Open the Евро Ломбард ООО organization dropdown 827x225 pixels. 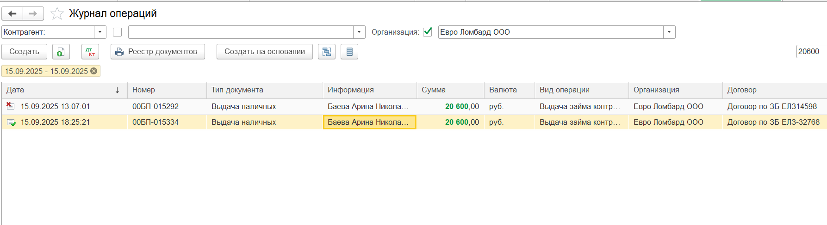pos(669,32)
